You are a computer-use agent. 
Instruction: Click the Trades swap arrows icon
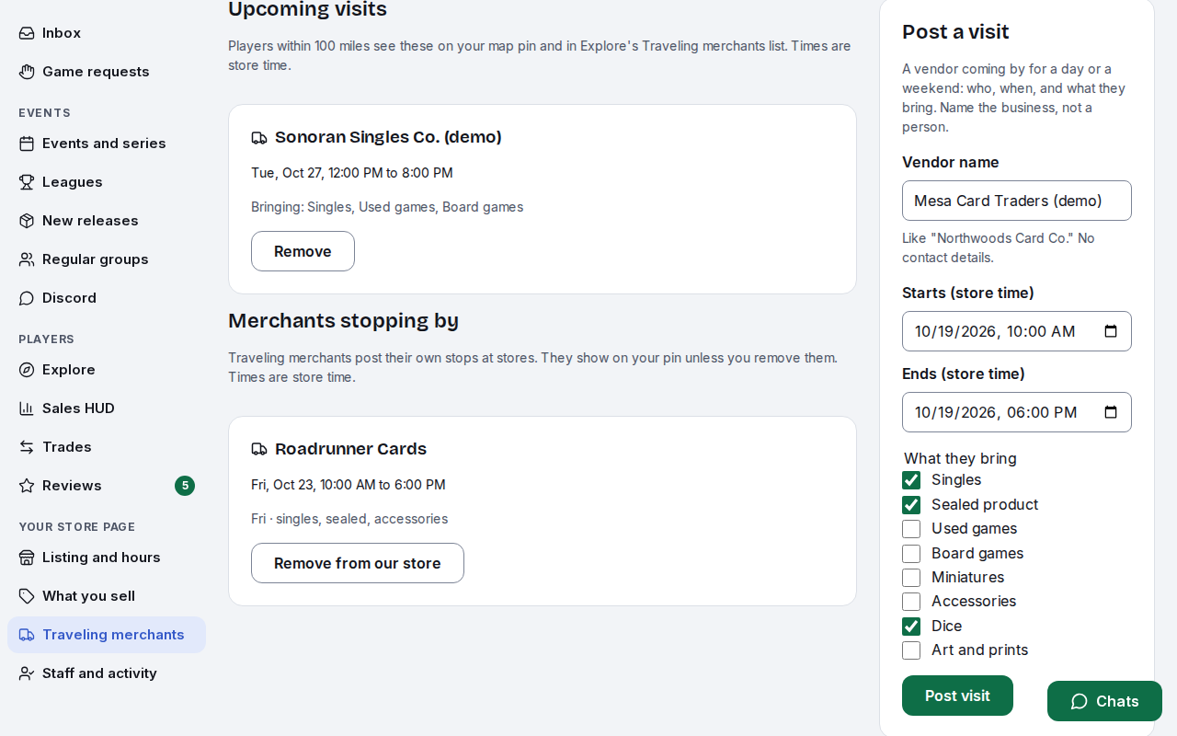coord(27,447)
